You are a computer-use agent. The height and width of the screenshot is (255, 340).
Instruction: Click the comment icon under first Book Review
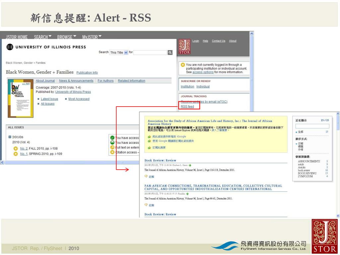coord(146,176)
